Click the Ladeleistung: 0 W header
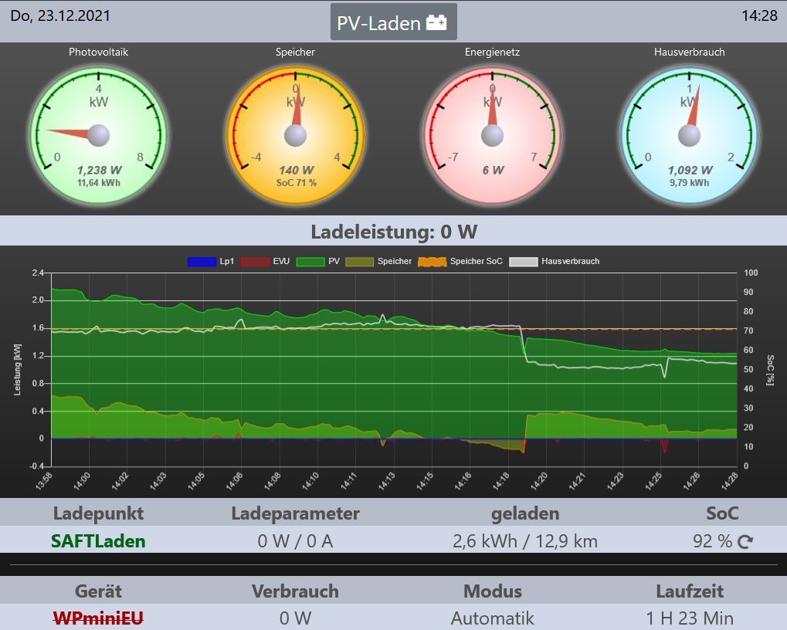The height and width of the screenshot is (630, 787). click(394, 232)
